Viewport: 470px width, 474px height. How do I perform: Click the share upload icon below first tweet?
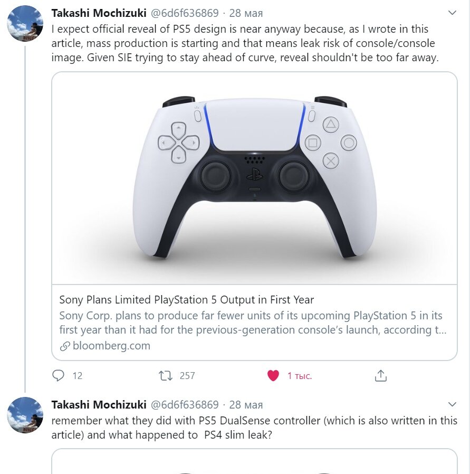(381, 376)
